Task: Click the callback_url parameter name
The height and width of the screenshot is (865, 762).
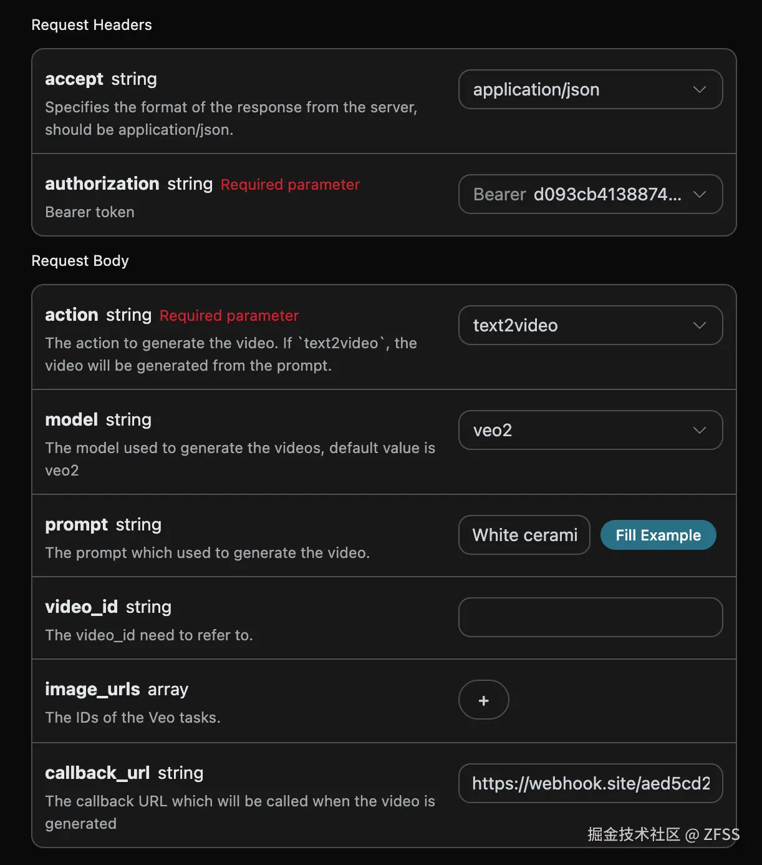Action: pos(97,773)
